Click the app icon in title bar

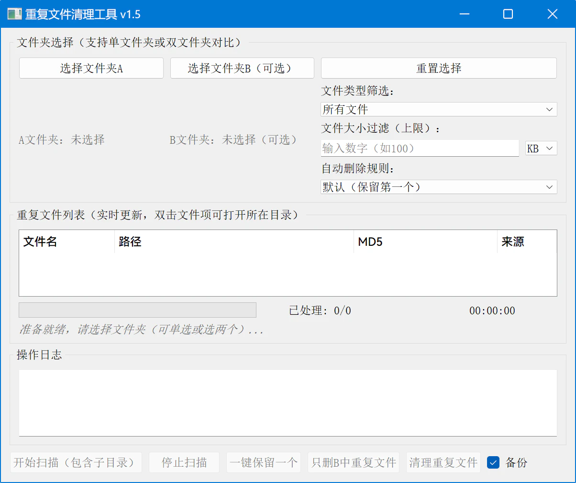click(14, 14)
